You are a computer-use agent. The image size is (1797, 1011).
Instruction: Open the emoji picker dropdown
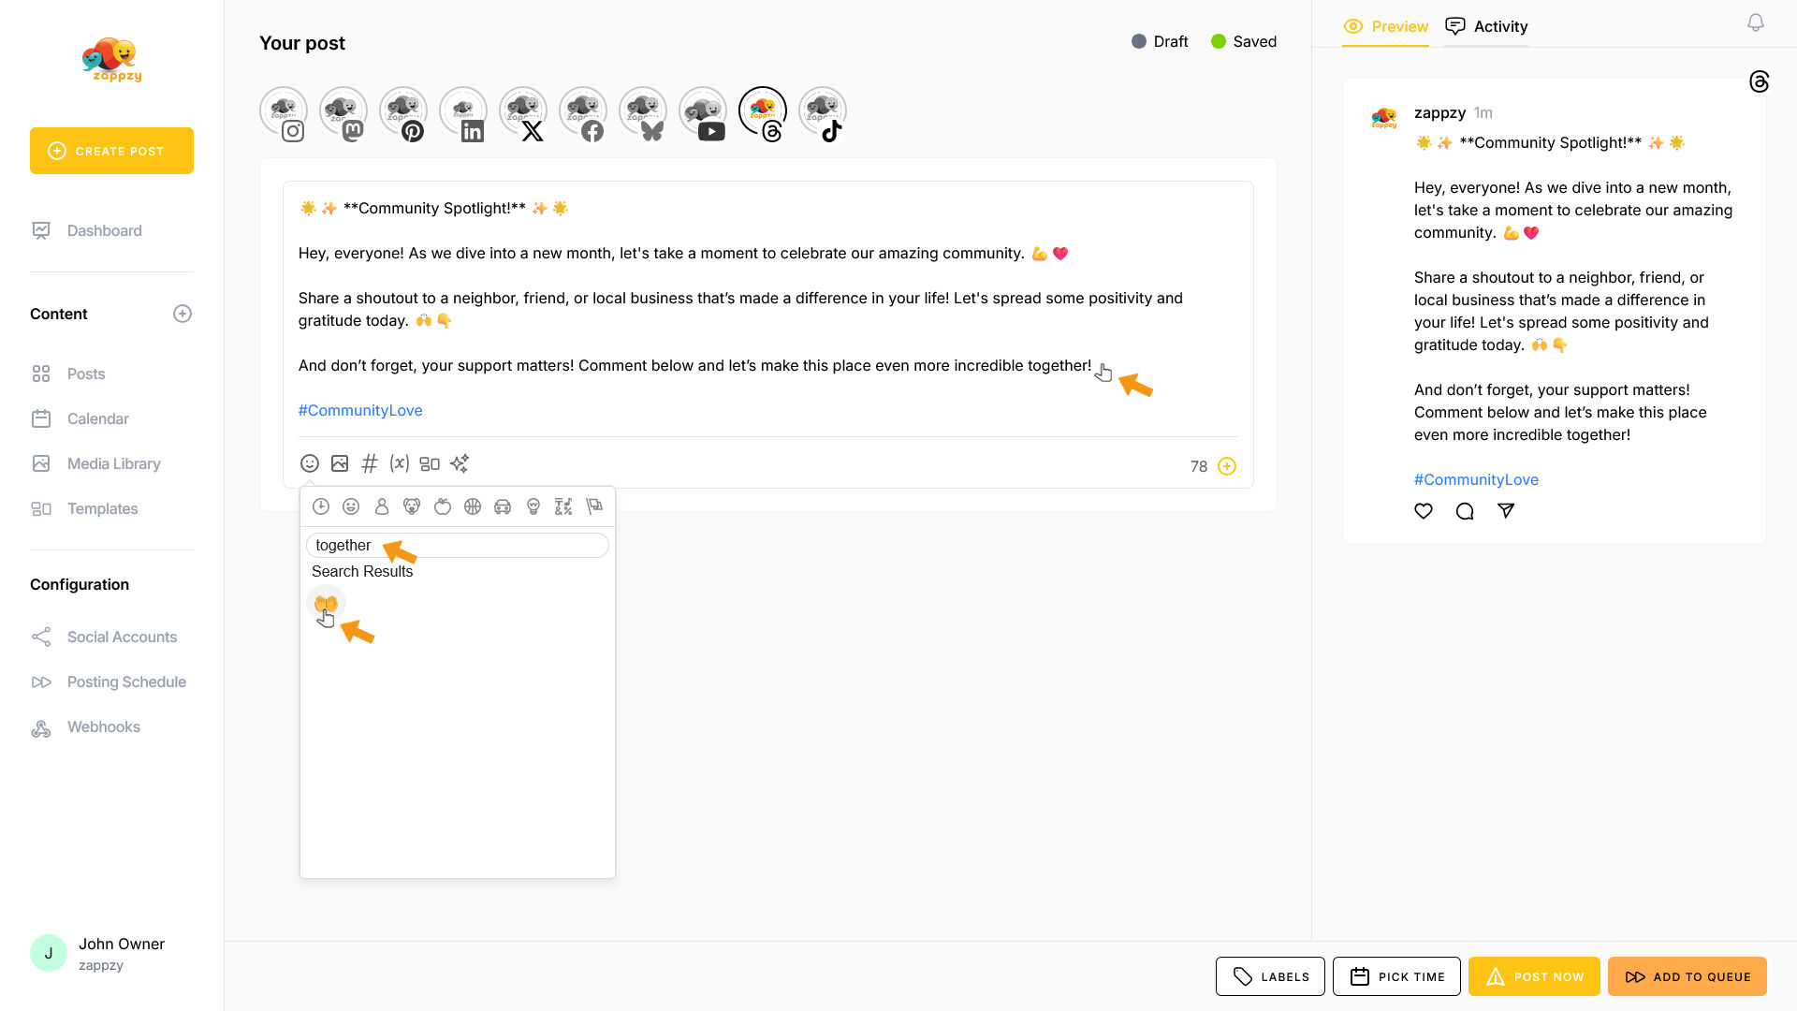click(310, 463)
